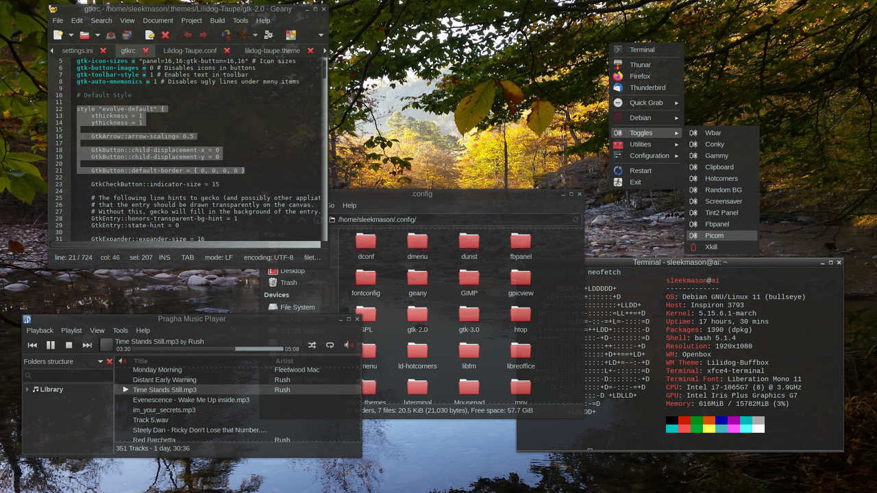Seek on the Pragha track progress bar
877x493 pixels.
(x=208, y=349)
